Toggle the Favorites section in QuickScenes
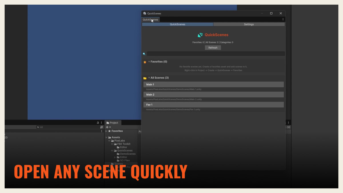 (x=149, y=61)
